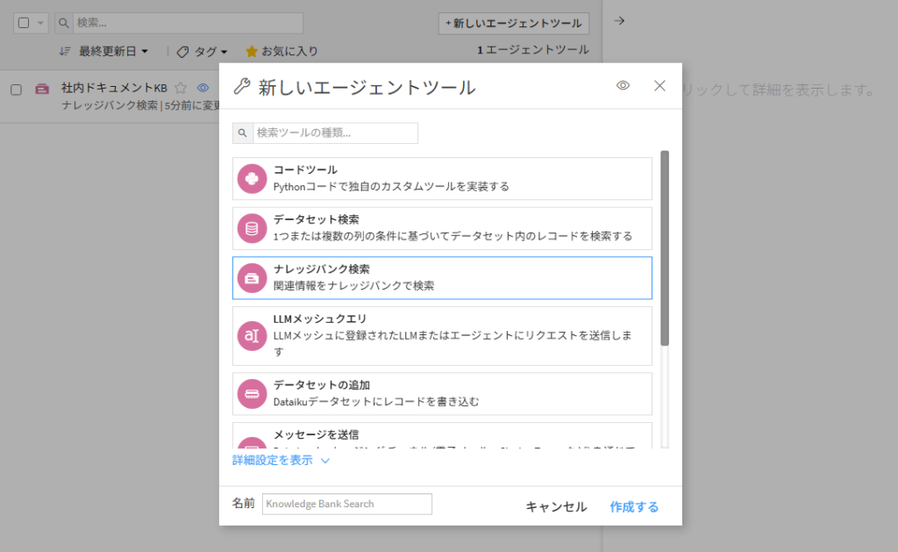The image size is (898, 552).
Task: Click the tool list vertical scrollbar
Action: 665,247
